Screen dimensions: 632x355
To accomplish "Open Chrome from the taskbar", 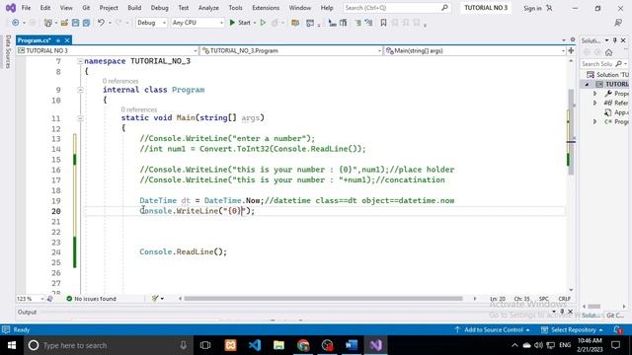I will pyautogui.click(x=303, y=345).
